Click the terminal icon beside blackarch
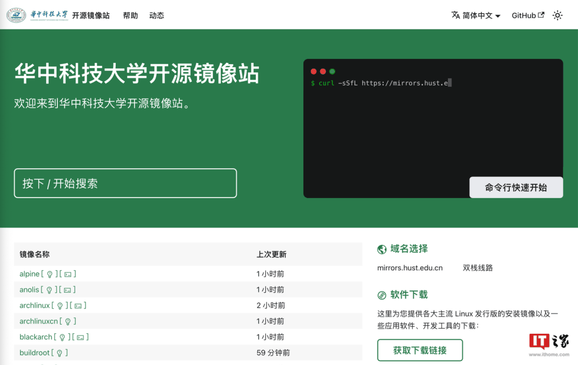Viewport: 578px width, 365px height. (x=81, y=337)
